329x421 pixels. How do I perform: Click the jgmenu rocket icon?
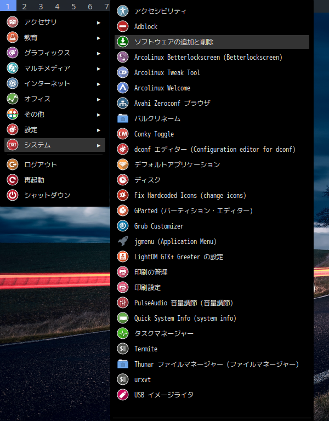pos(123,241)
